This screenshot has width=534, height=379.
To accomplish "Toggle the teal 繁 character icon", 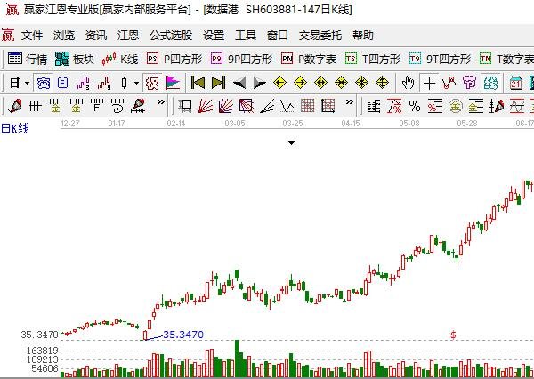I will [x=490, y=83].
